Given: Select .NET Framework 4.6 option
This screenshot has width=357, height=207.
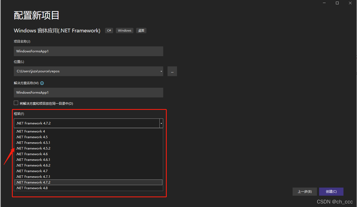Looking at the screenshot, I should coord(89,154).
